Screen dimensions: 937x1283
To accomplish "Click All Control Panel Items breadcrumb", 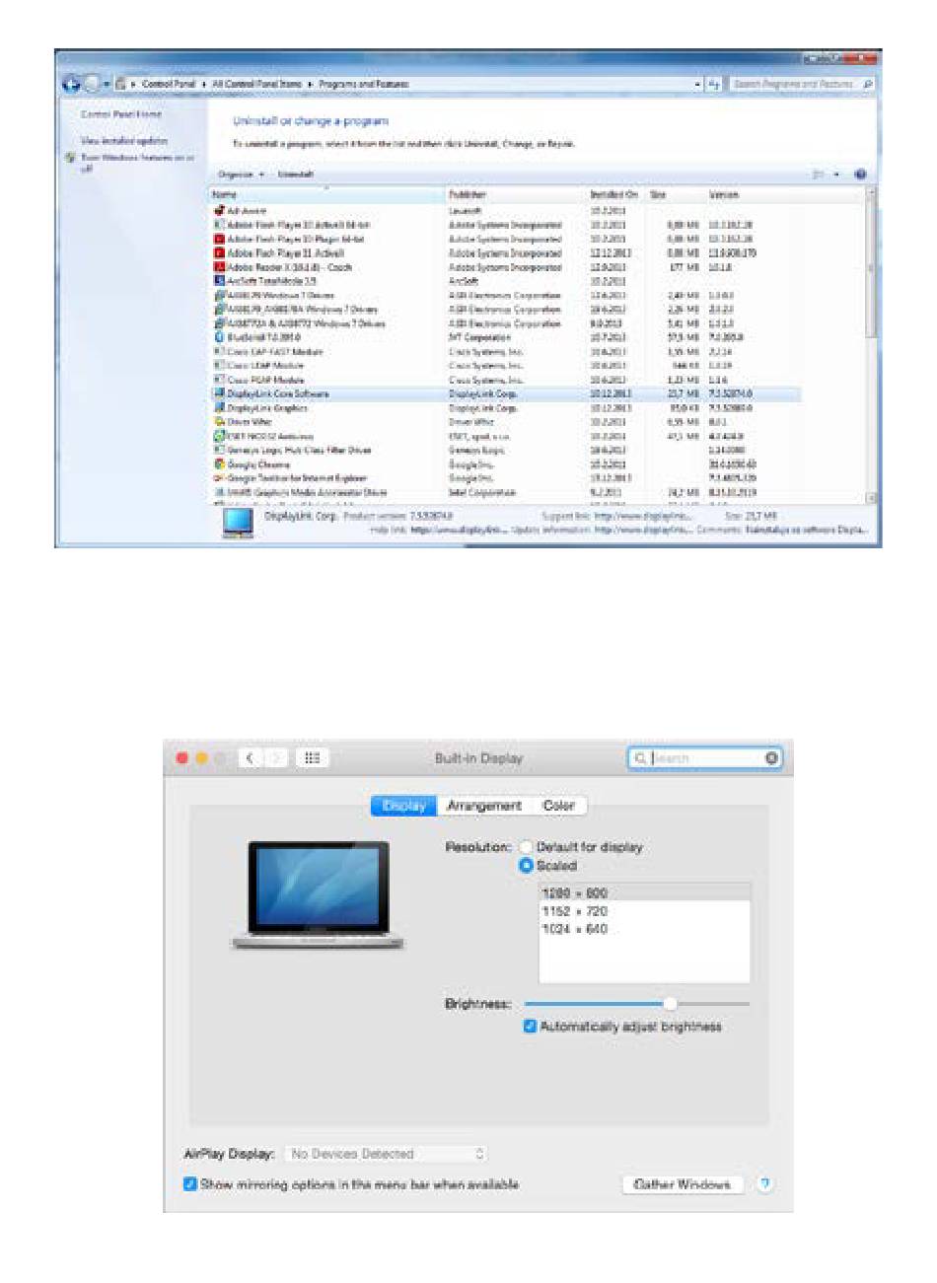I will coord(257,85).
